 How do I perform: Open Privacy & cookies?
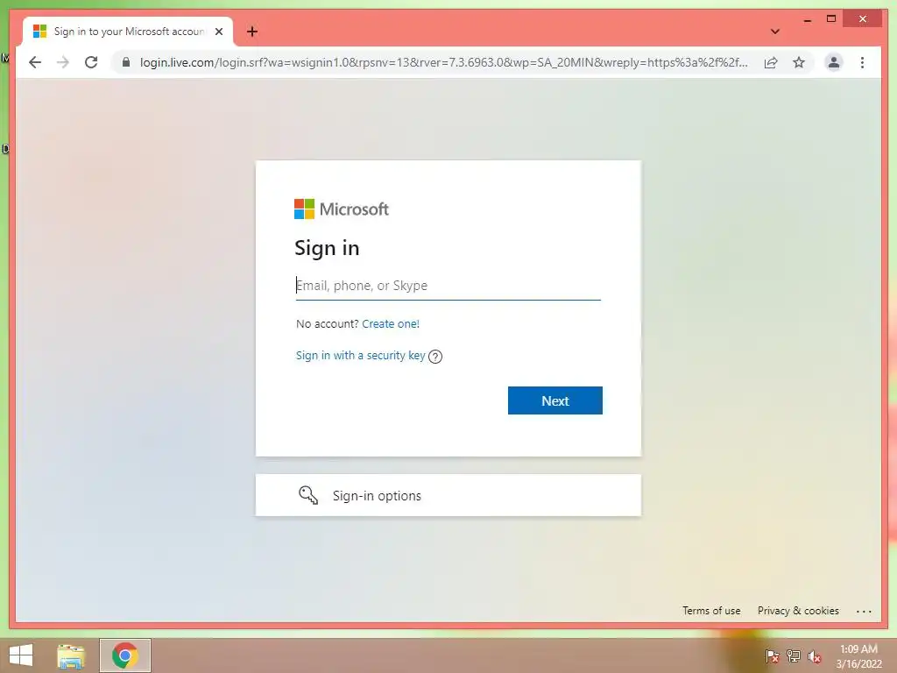point(798,611)
